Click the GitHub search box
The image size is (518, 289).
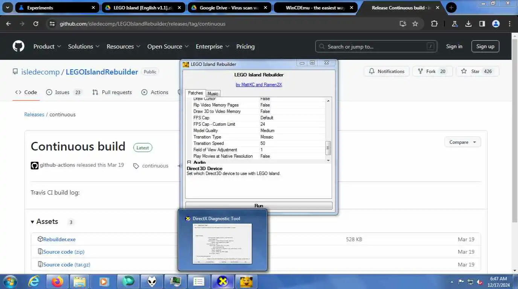click(376, 46)
